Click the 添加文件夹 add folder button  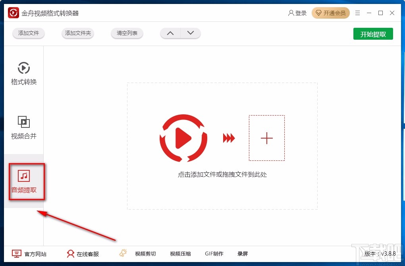[x=77, y=33]
